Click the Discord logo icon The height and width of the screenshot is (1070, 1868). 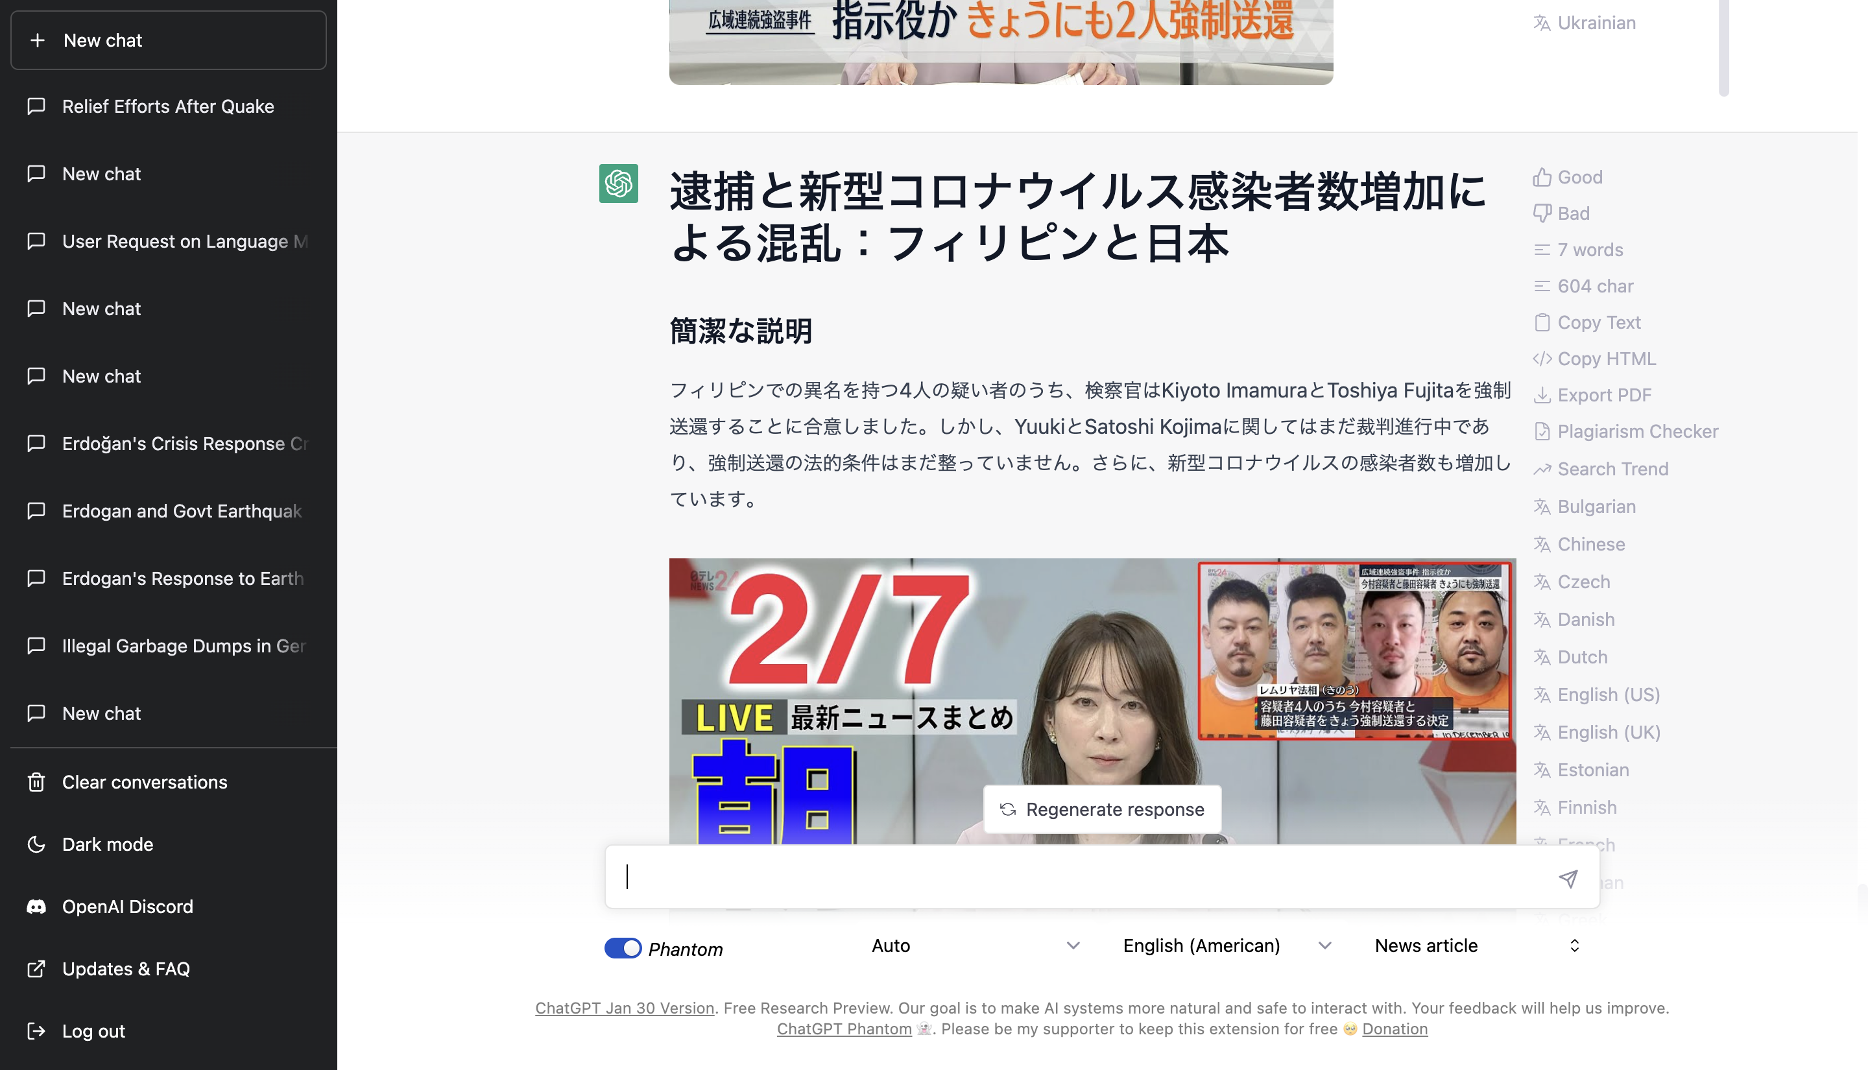click(x=36, y=907)
